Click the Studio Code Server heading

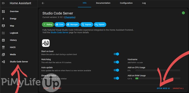coord(58,13)
